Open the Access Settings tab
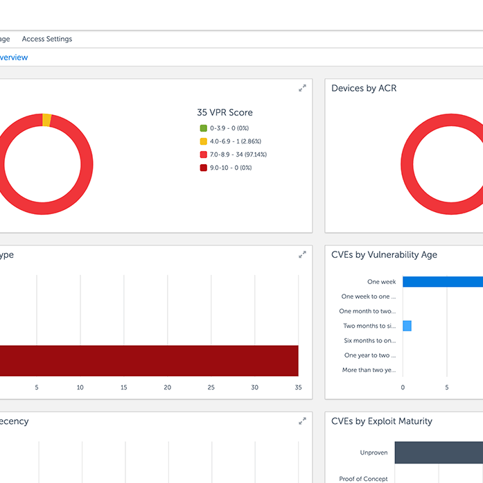Screen dimensions: 483x483 [x=46, y=39]
